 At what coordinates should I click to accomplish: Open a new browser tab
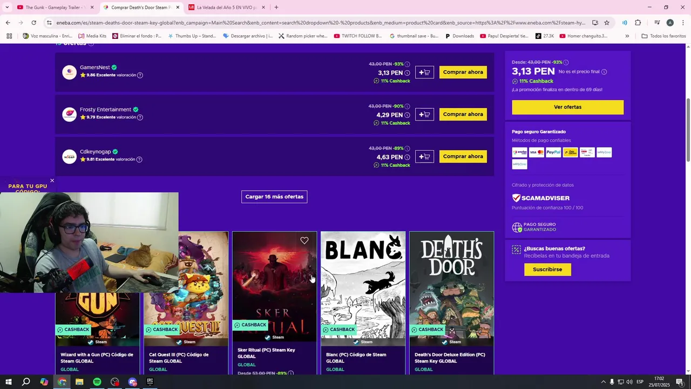pos(276,8)
